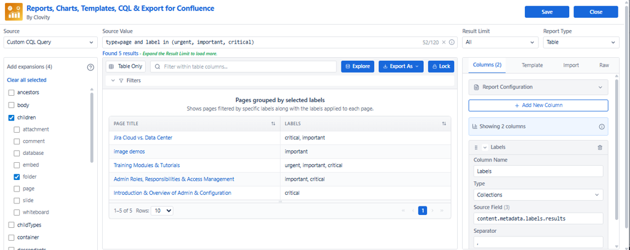Click the Clovity app logo icon
This screenshot has width=630, height=250.
[x=14, y=12]
